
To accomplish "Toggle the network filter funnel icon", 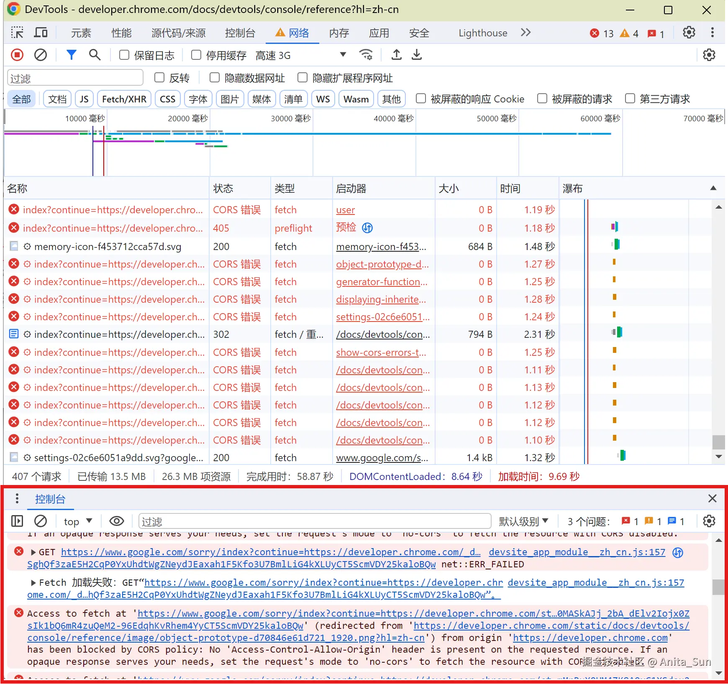I will tap(72, 55).
